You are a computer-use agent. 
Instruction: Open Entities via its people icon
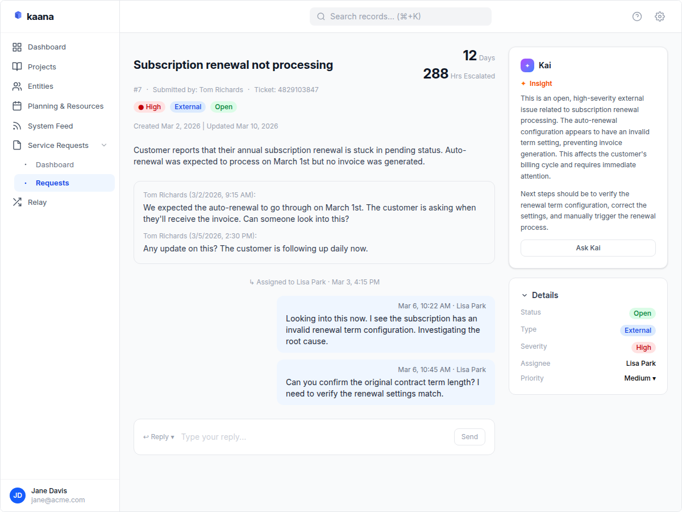(18, 86)
